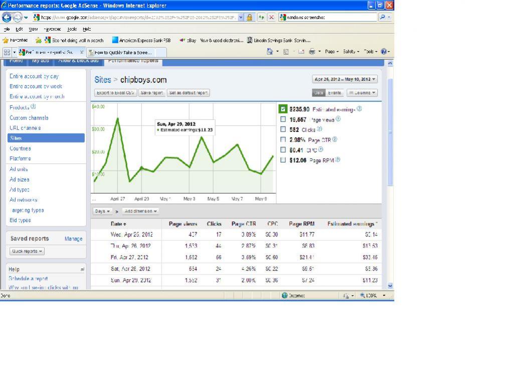
Task: Close the Performance reports browser tab
Action: click(x=82, y=52)
